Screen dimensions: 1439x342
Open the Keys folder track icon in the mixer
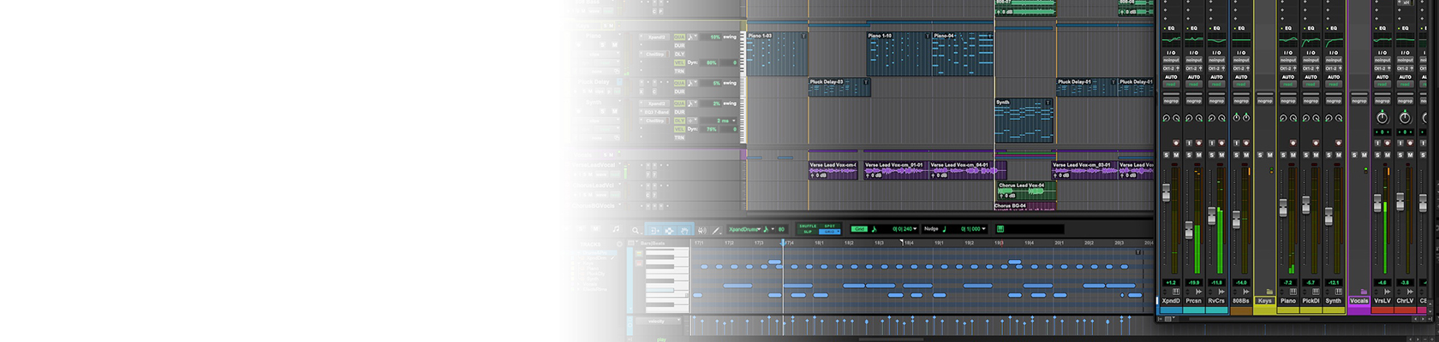pos(1269,291)
